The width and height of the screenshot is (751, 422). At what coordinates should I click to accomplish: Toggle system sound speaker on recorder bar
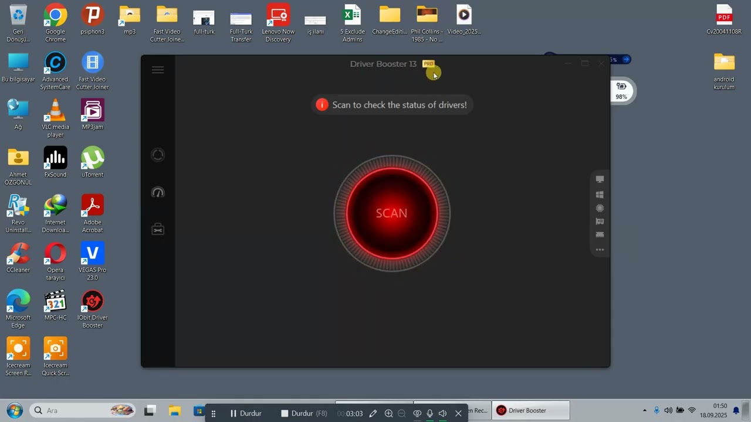[x=442, y=413]
